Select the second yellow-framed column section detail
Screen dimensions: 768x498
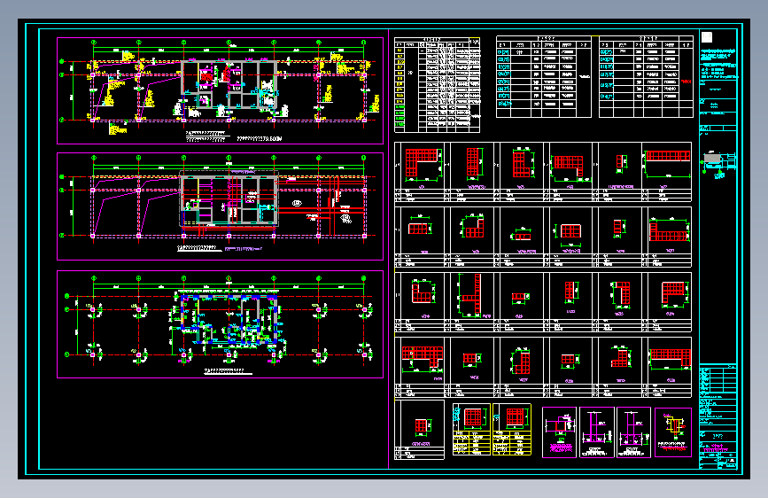coord(512,430)
